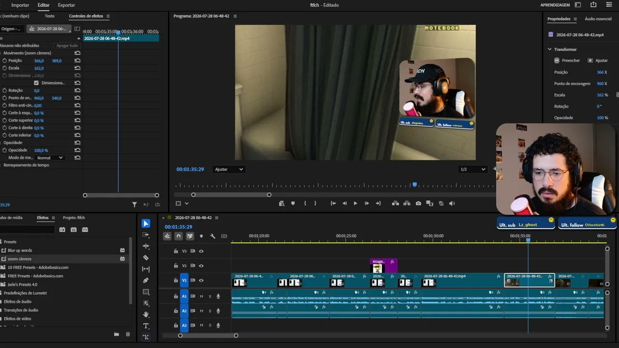Screen dimensions: 619x348
Task: Open Controles de efeitos panel menu
Action: tap(108, 16)
